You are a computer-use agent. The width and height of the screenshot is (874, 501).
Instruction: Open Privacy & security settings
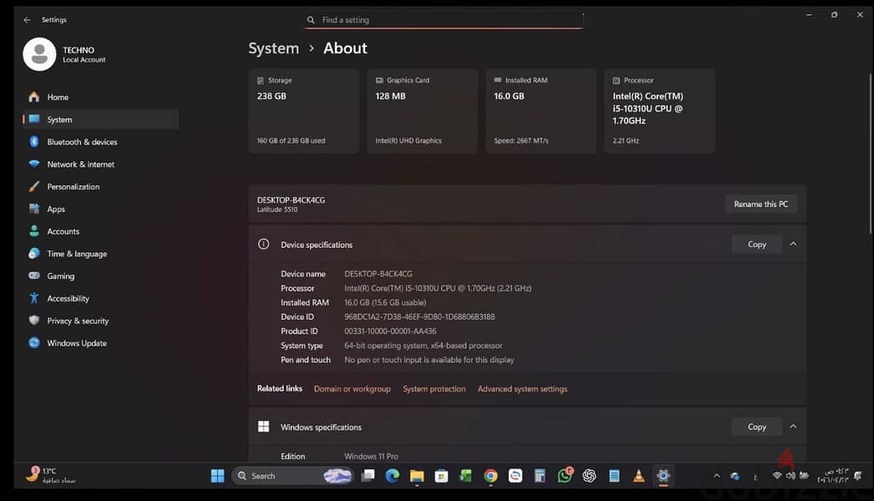(x=100, y=321)
